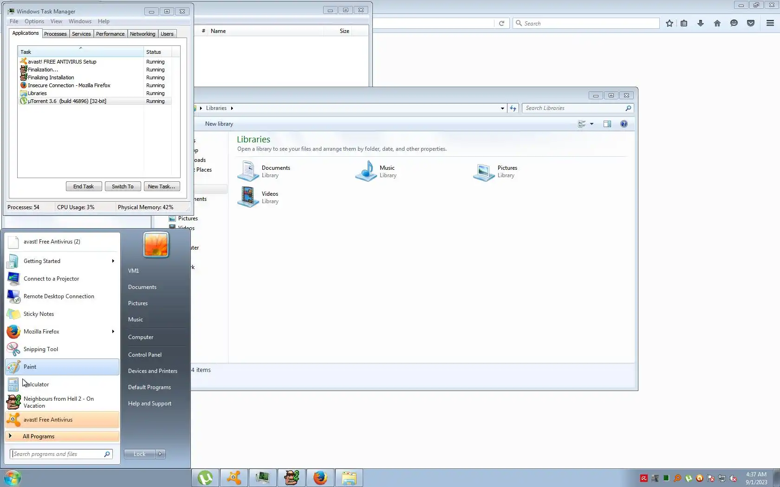Click the Search programs and files box
This screenshot has height=487, width=780.
point(61,454)
